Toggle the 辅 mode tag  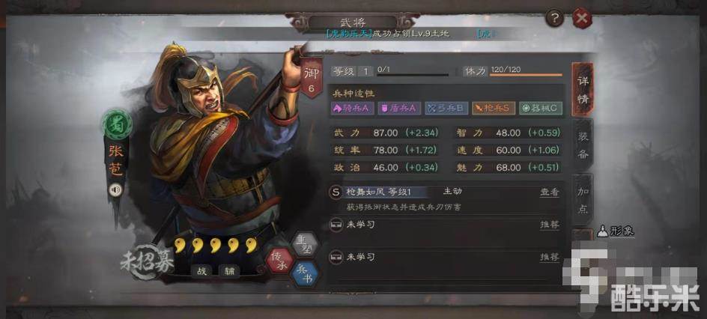(x=229, y=270)
